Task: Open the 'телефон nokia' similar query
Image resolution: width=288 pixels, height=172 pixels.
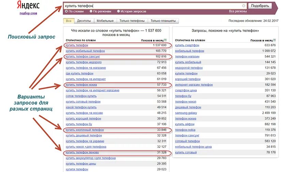Action: [x=185, y=130]
